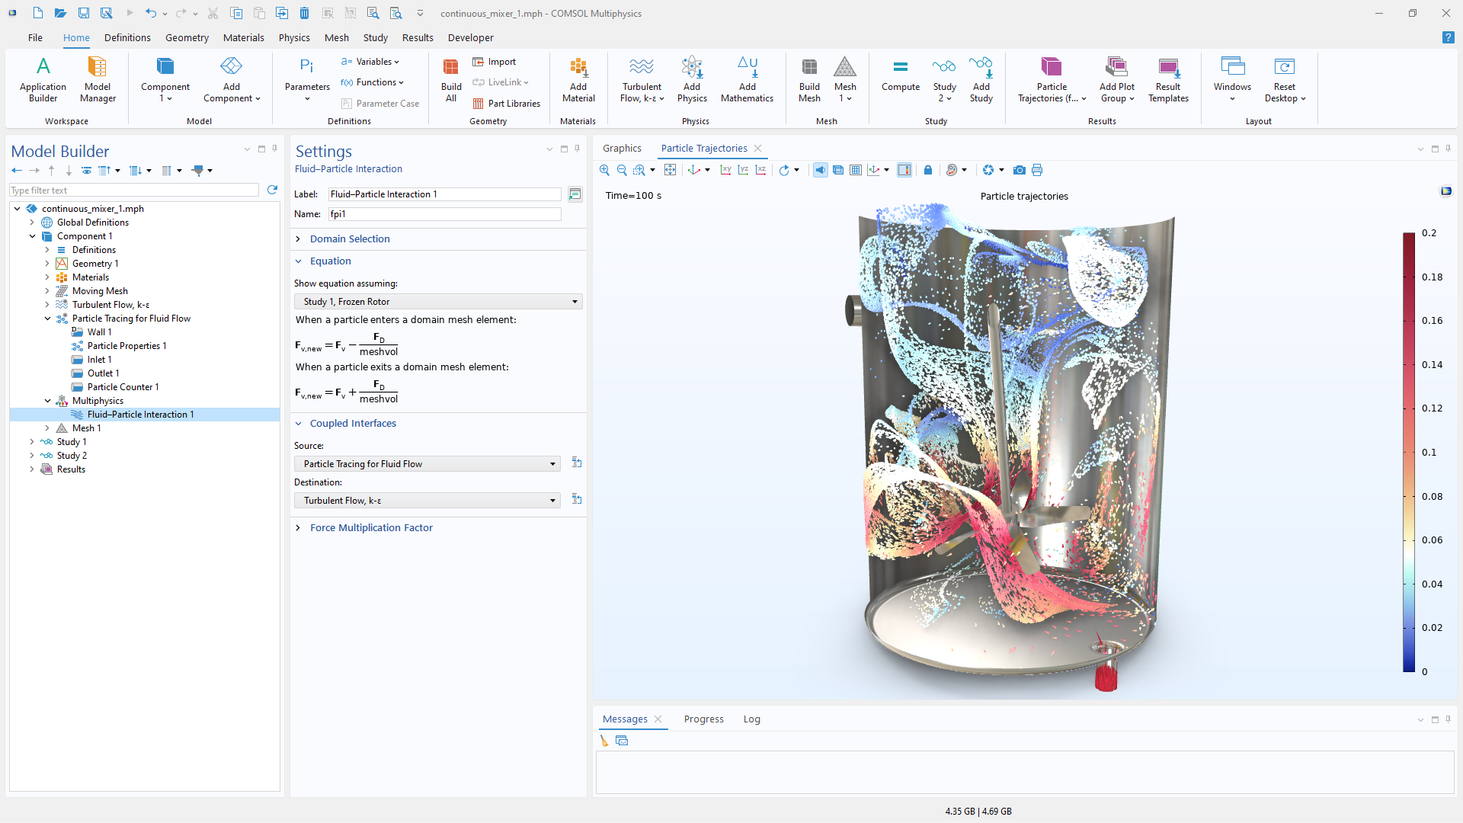Image resolution: width=1463 pixels, height=823 pixels.
Task: Select the Particle Properties 1 node
Action: 126,346
